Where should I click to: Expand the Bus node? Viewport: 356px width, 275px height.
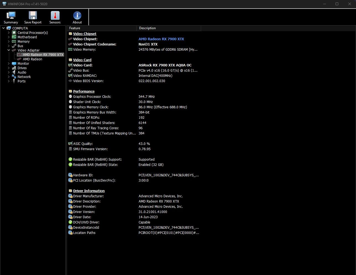click(9, 46)
